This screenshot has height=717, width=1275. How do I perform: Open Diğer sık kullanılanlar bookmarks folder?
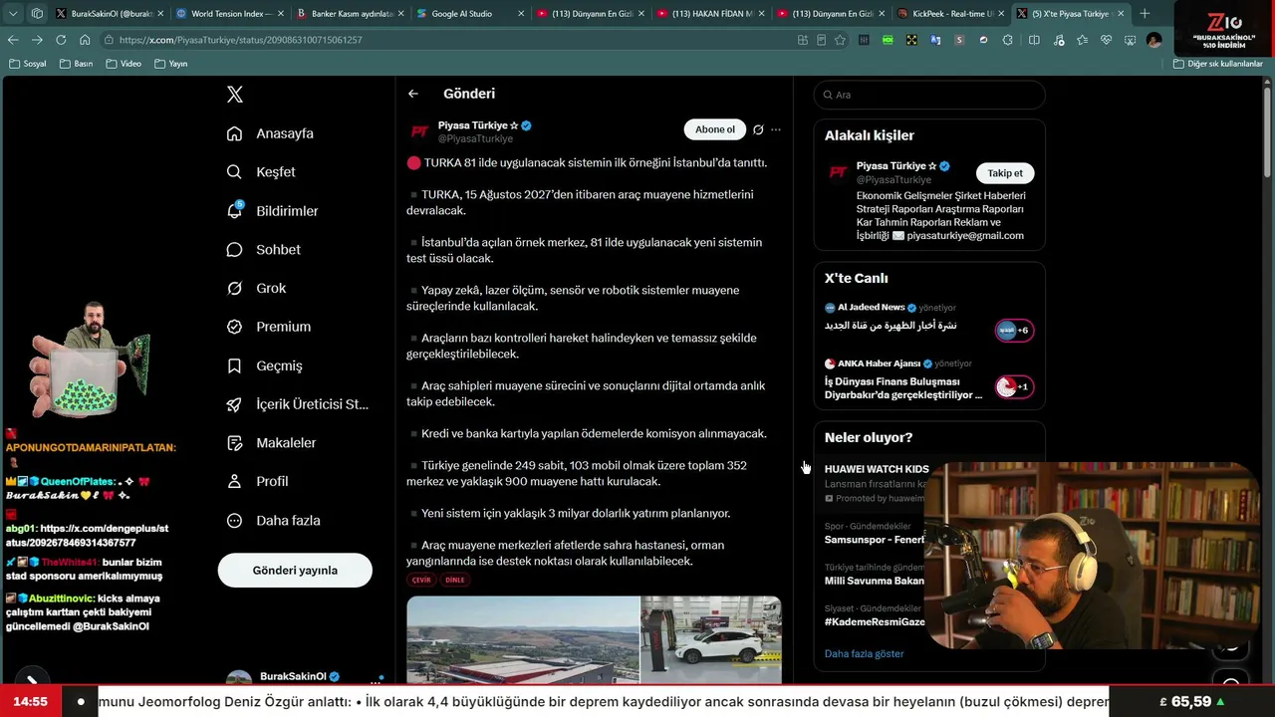point(1217,64)
